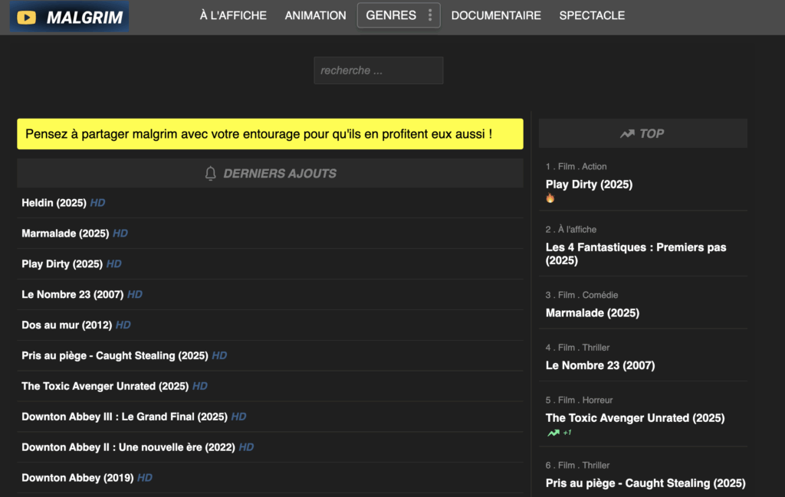Open Les 4 Fantastiques in the TOP list
This screenshot has width=785, height=497.
tap(636, 253)
